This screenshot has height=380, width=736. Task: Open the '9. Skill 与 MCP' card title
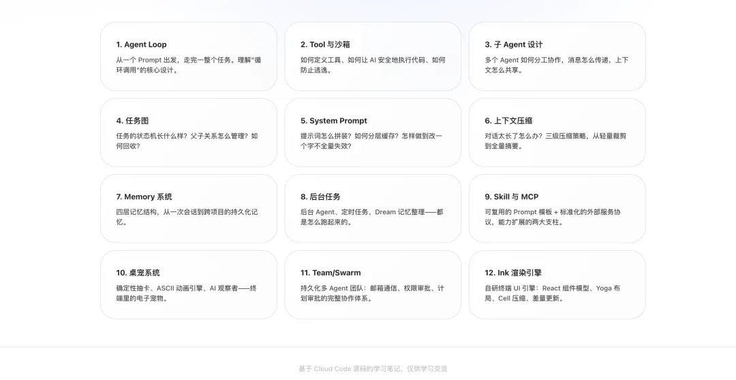[x=512, y=196]
